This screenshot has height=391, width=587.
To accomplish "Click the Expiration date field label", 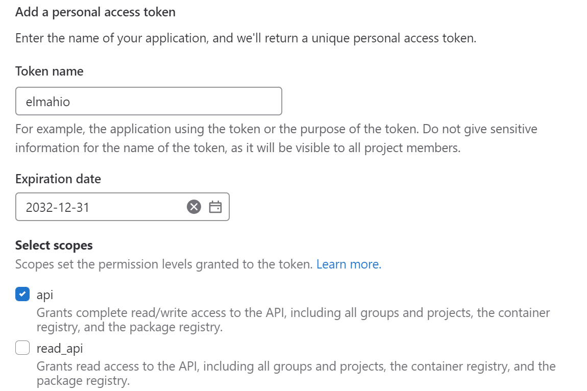I will pos(58,179).
